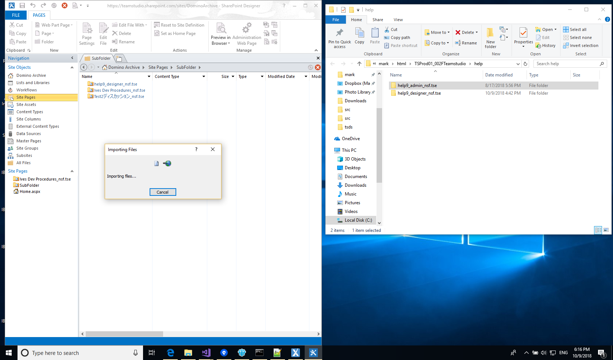The width and height of the screenshot is (613, 360).
Task: Open the Content Type column dropdown
Action: click(204, 76)
